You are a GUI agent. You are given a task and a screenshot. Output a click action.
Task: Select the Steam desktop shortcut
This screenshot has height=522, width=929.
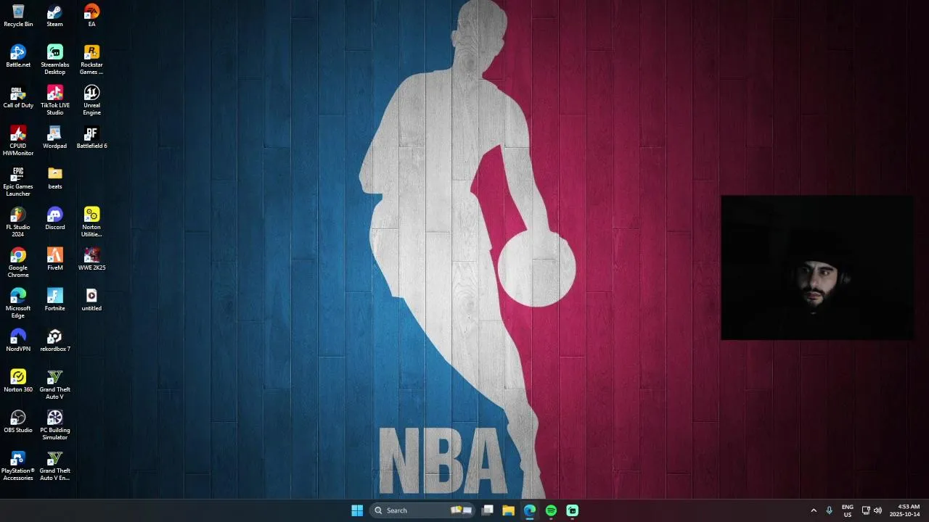54,16
